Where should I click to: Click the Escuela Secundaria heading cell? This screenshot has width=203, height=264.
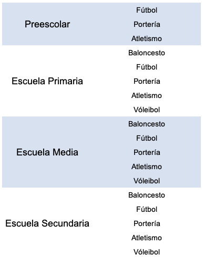coord(47,223)
